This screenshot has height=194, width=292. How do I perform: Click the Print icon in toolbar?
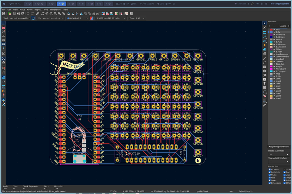[x=19, y=14]
